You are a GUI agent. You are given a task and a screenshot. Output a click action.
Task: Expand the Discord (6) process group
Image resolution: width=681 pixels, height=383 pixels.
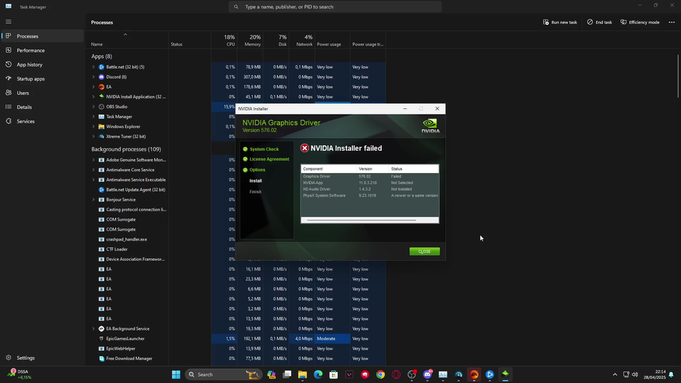(x=93, y=77)
